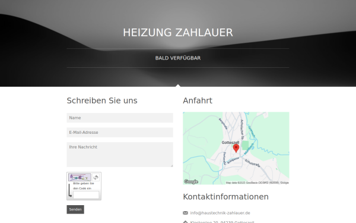Image resolution: width=356 pixels, height=223 pixels.
Task: Click the Schulstraße label on map
Action: coord(252,163)
